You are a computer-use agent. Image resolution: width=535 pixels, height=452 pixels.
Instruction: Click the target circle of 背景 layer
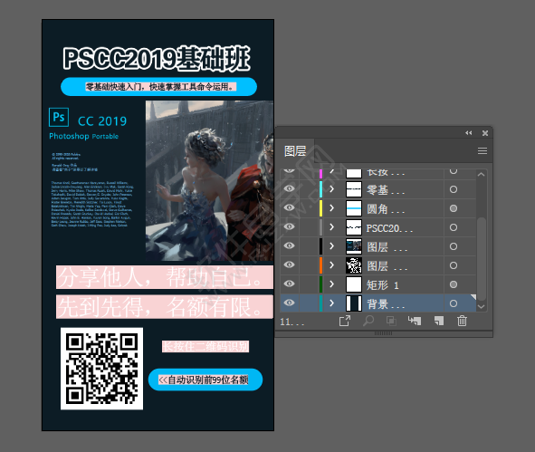[454, 303]
